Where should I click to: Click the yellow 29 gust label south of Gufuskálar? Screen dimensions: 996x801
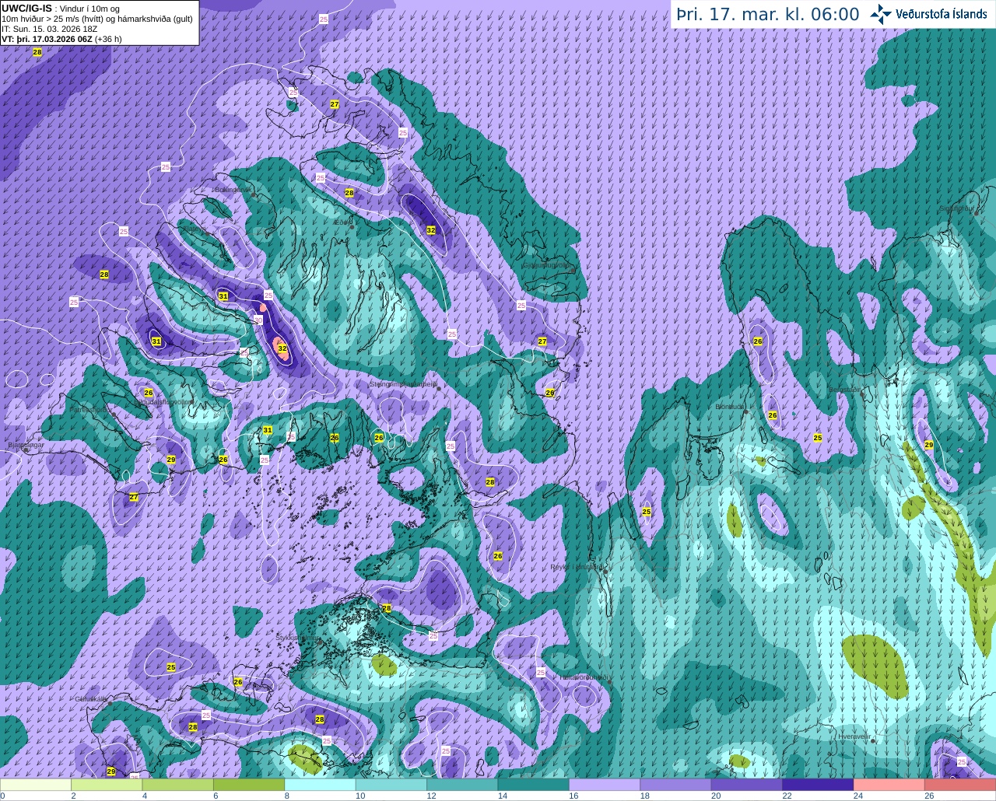coord(111,771)
